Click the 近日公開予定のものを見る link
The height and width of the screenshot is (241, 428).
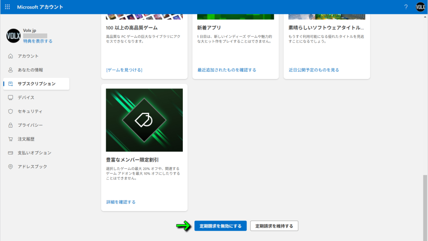(313, 70)
